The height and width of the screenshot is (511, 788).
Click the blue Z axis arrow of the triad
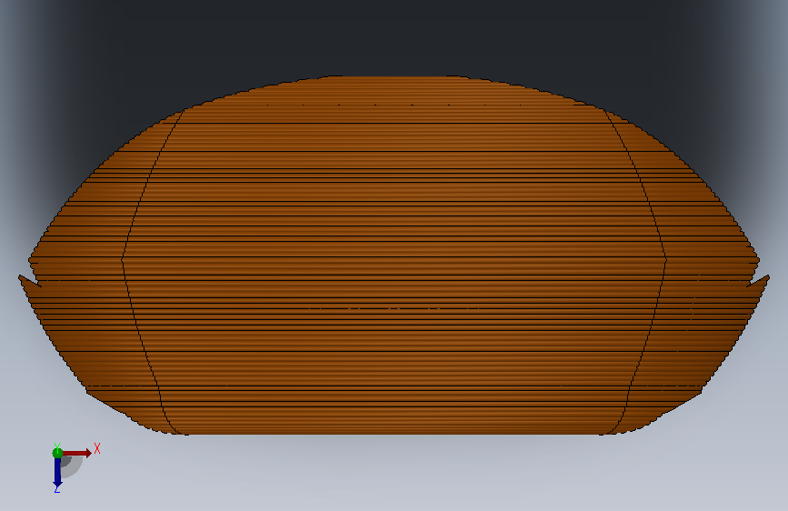click(57, 473)
